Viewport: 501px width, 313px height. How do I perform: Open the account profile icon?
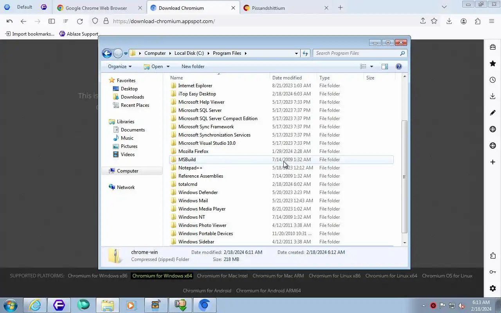click(463, 21)
